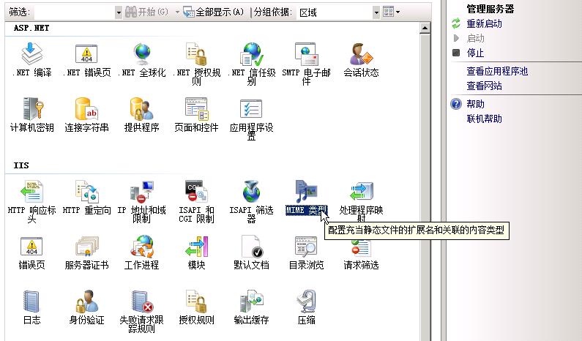Expand the 开始(G) dropdown arrow
Image resolution: width=582 pixels, height=341 pixels.
coord(177,12)
